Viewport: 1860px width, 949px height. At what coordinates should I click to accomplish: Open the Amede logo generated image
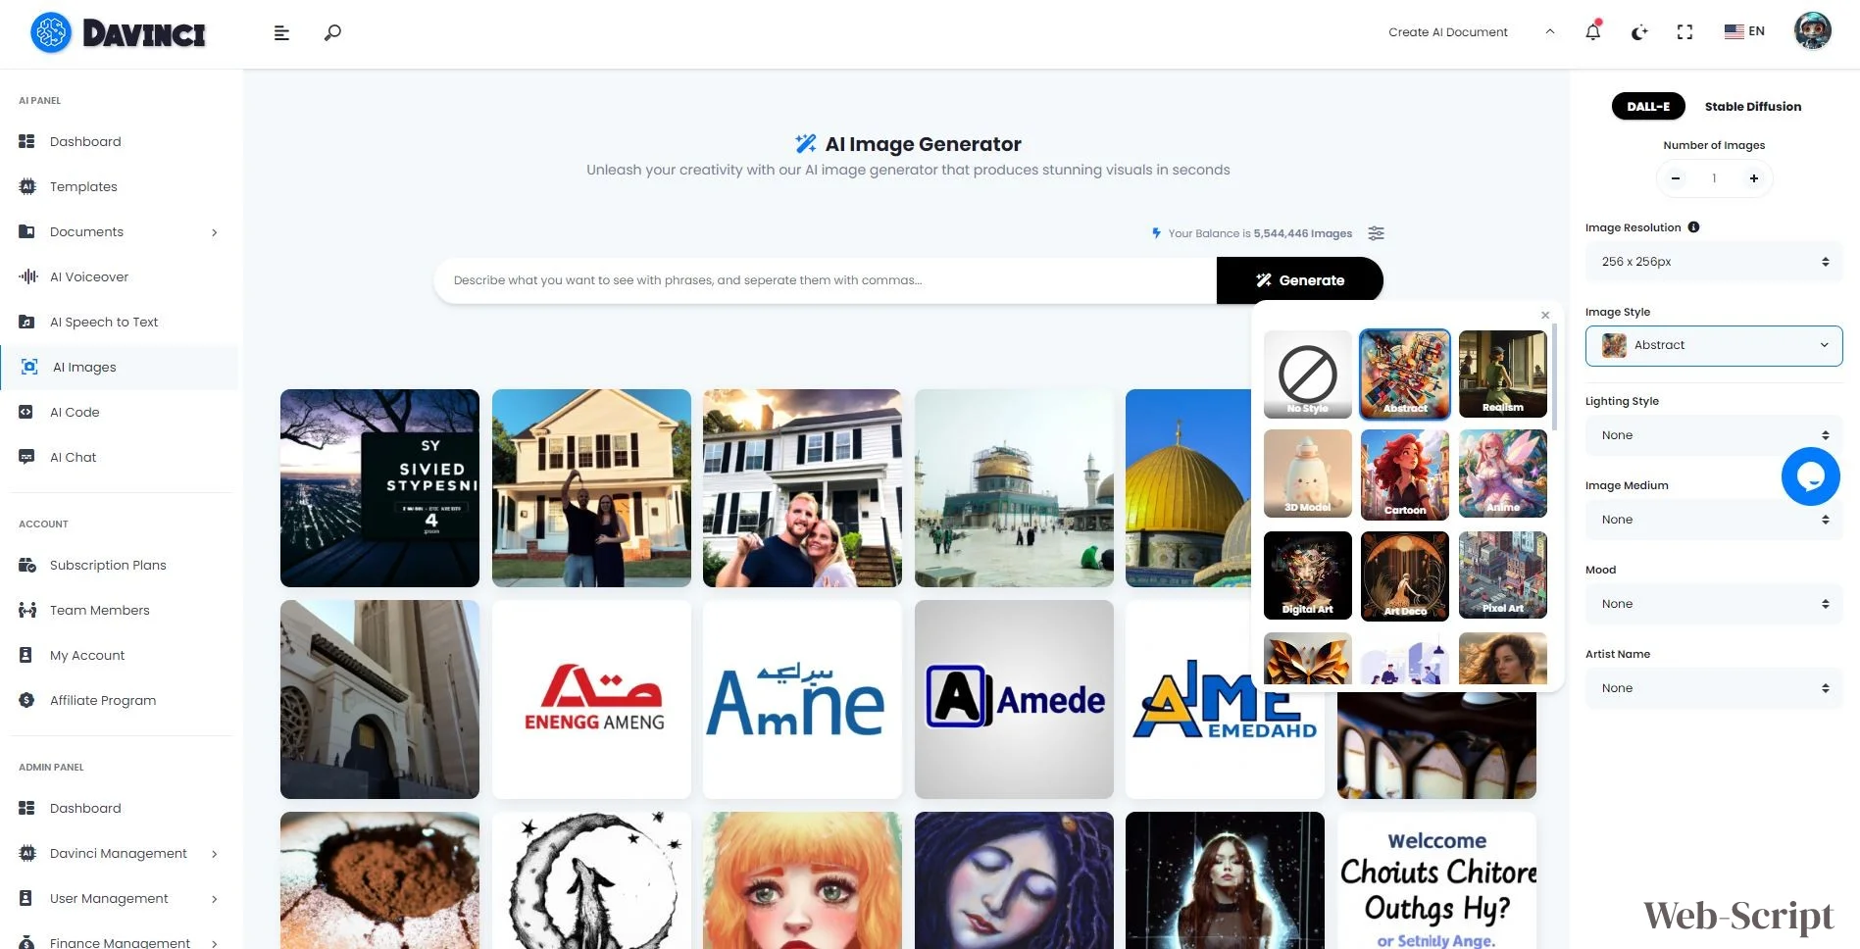(x=1014, y=700)
